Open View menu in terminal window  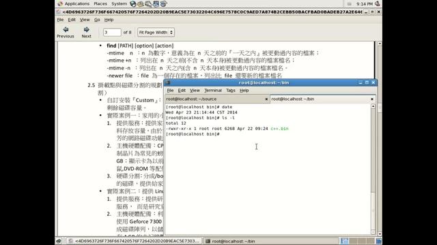195,91
